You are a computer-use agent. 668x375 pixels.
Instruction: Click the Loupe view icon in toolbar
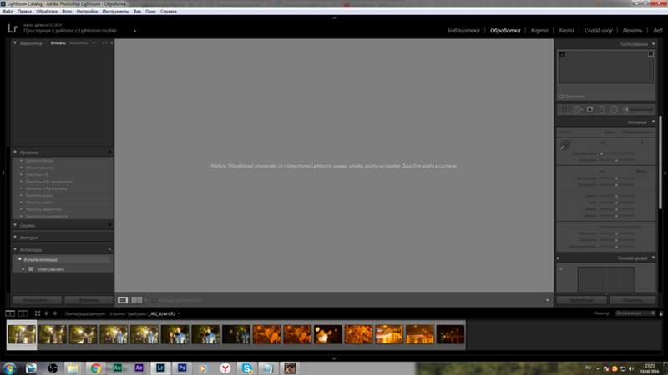(123, 299)
